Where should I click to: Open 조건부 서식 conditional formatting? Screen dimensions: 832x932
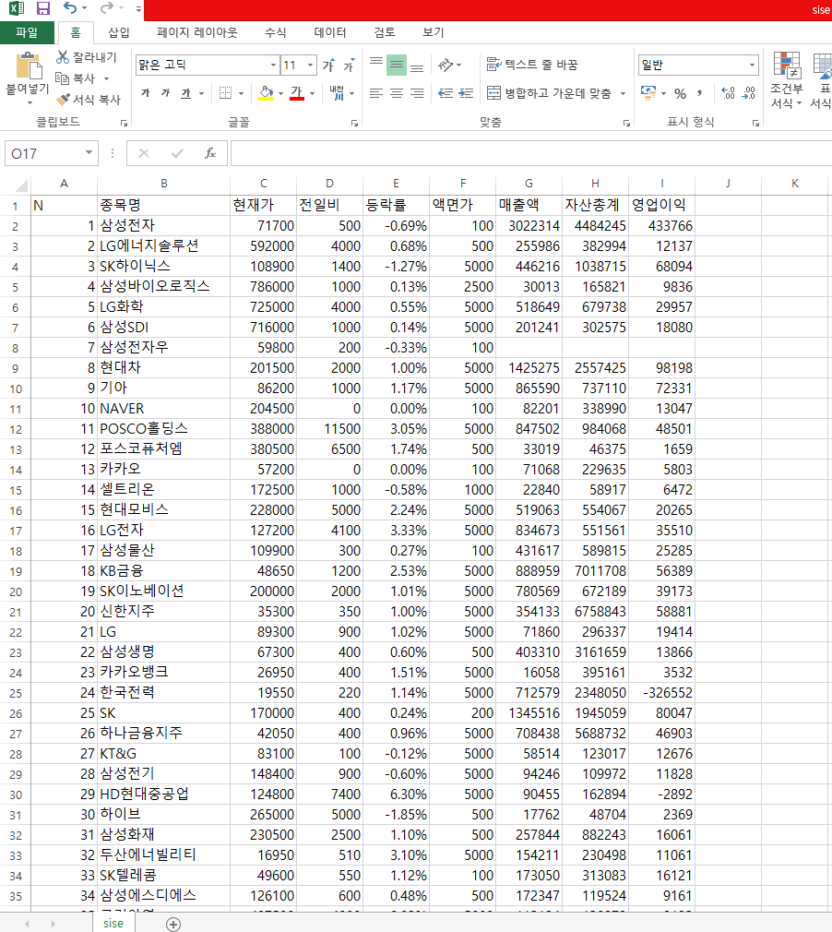786,80
